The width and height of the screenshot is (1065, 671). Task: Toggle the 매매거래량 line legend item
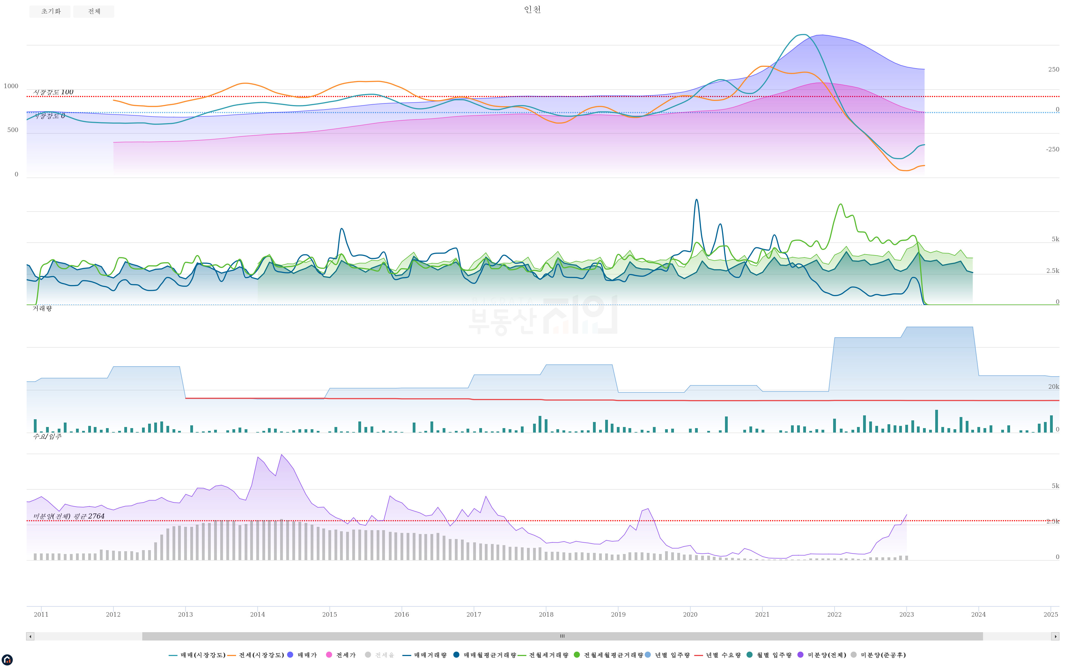(x=430, y=655)
